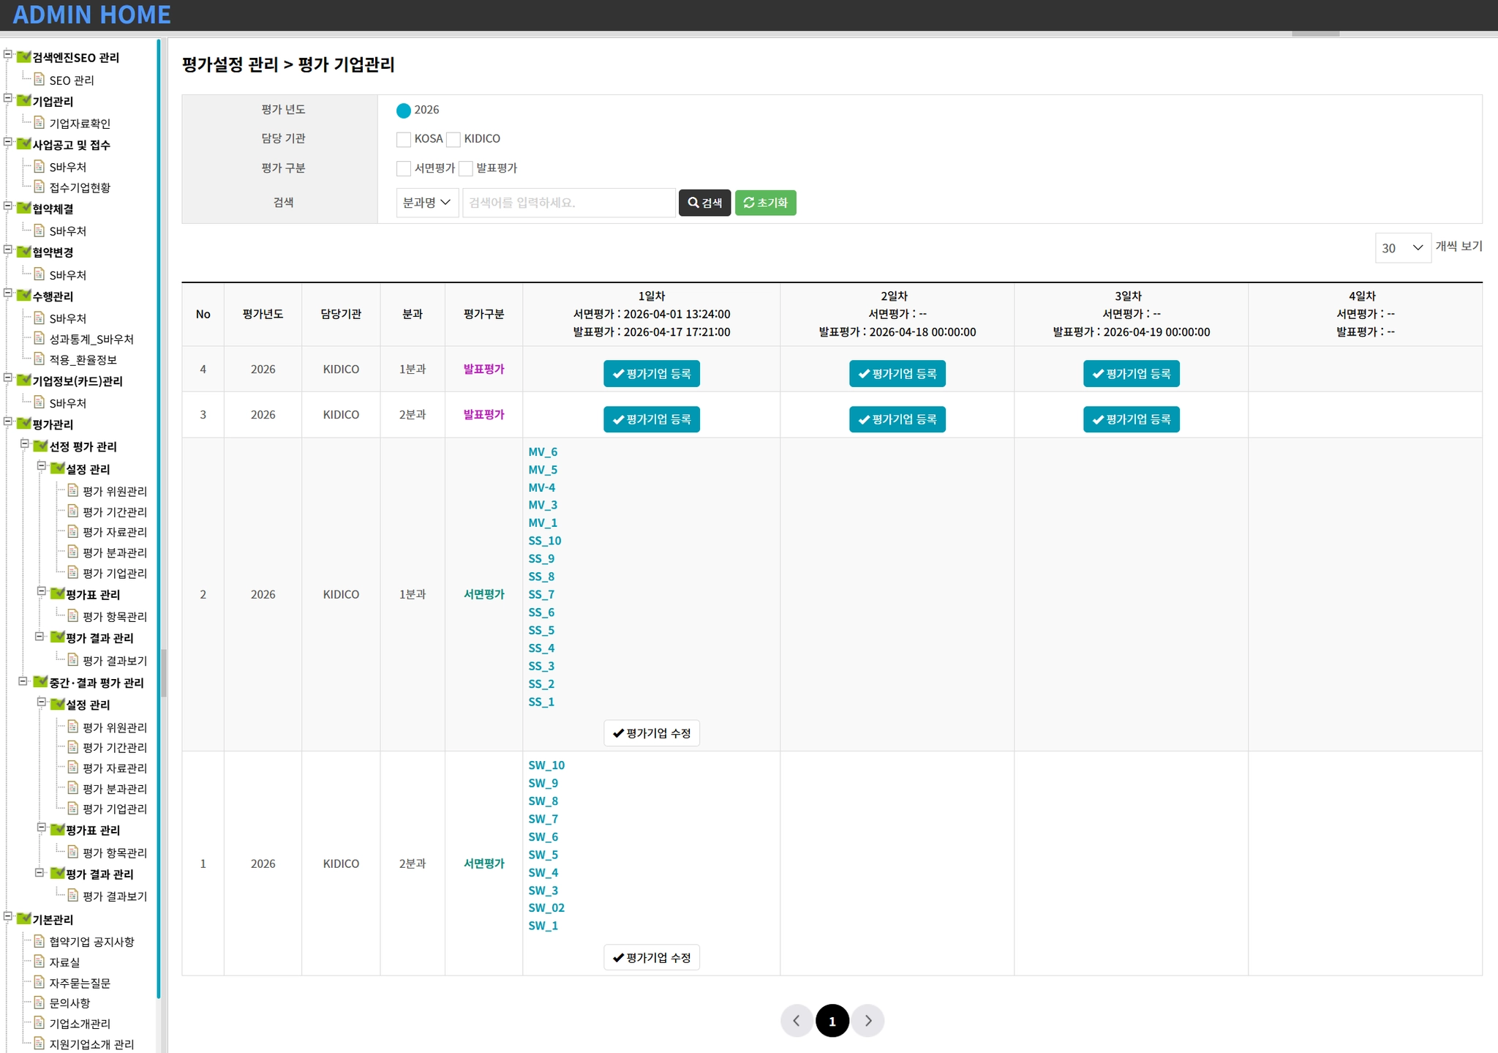Screen dimensions: 1498x1053
Task: Click the 검색 search button
Action: pyautogui.click(x=704, y=203)
